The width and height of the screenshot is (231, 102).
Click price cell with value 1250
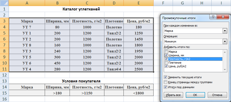click(138, 33)
